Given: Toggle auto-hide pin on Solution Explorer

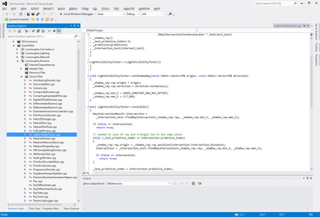Looking at the screenshot, I should click(75, 26).
